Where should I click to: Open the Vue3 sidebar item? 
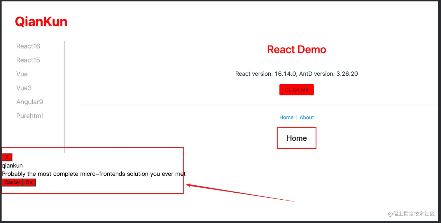pyautogui.click(x=24, y=88)
